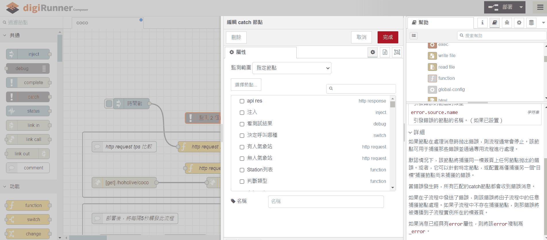Open the deploy options dropdown arrow

521,7
